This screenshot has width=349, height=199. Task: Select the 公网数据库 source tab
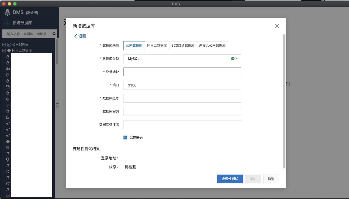coord(134,46)
